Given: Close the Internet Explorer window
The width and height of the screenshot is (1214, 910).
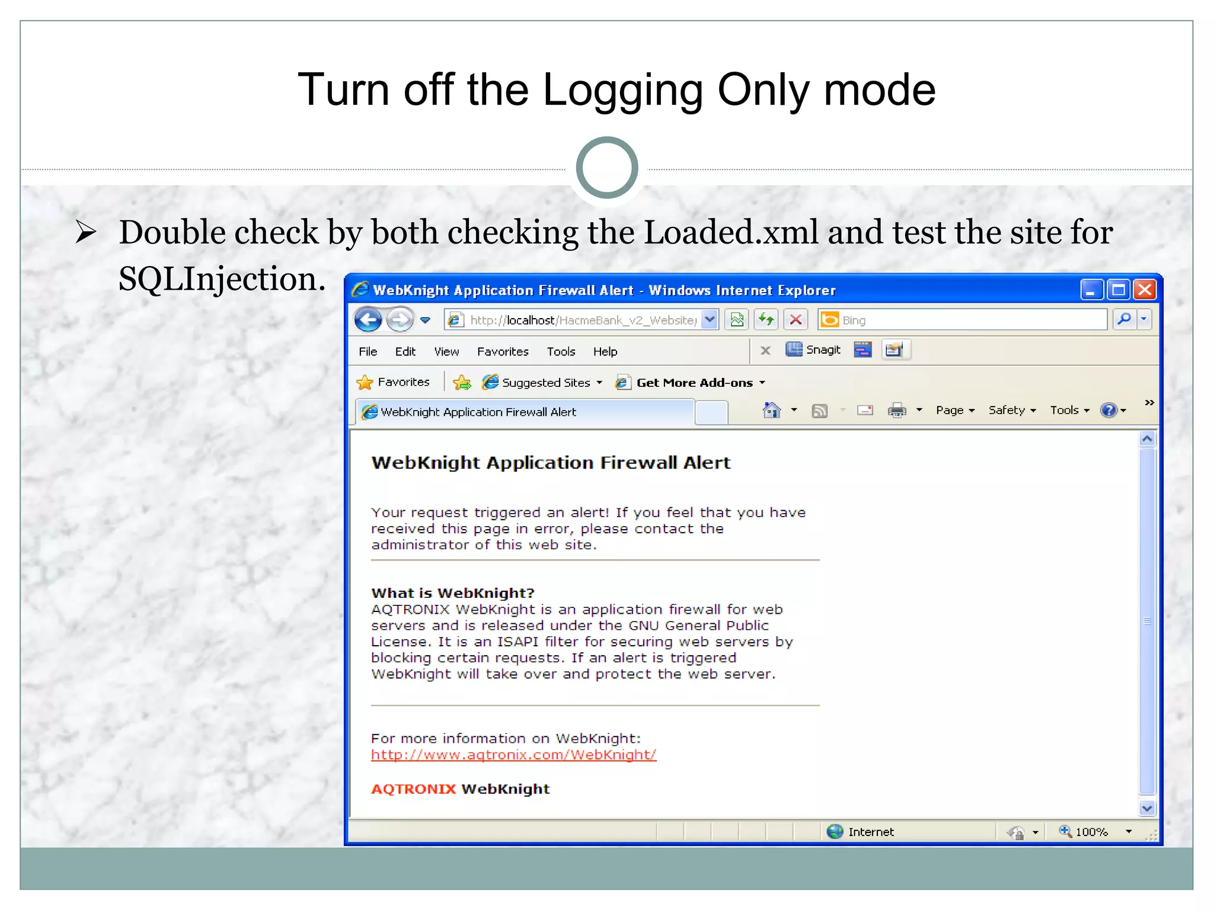Looking at the screenshot, I should pyautogui.click(x=1145, y=290).
